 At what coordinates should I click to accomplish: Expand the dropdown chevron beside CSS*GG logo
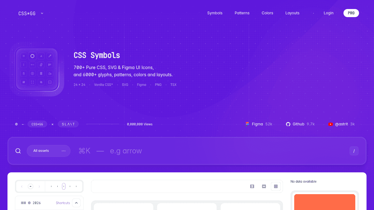point(42,13)
